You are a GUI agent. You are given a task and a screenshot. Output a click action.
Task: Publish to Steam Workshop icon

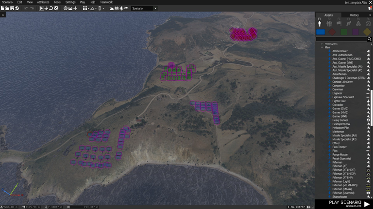pyautogui.click(x=17, y=8)
